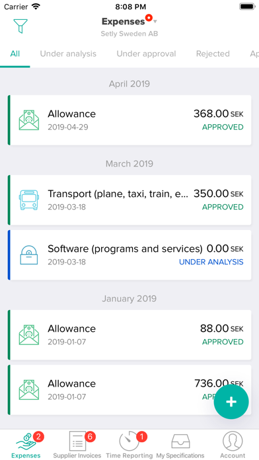Viewport: 259px width, 460px height.
Task: Tap the bus icon on Transport expense
Action: (29, 200)
